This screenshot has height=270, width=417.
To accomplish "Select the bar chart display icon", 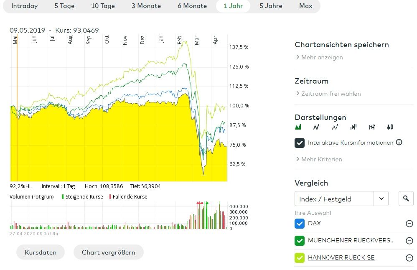I will [x=353, y=127].
